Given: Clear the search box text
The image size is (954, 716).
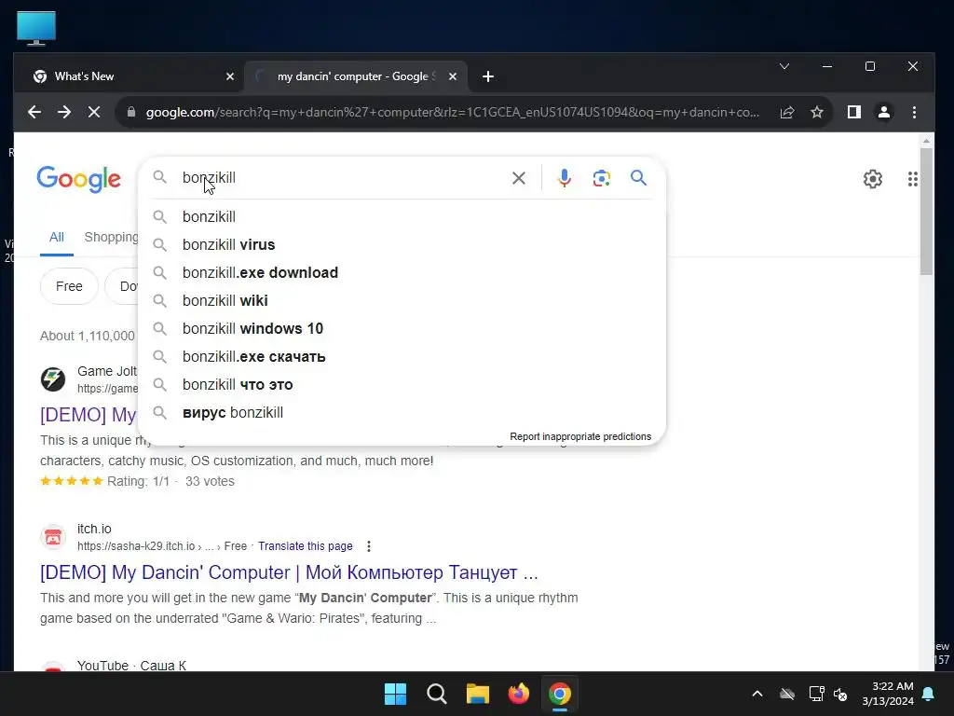Looking at the screenshot, I should 519,178.
